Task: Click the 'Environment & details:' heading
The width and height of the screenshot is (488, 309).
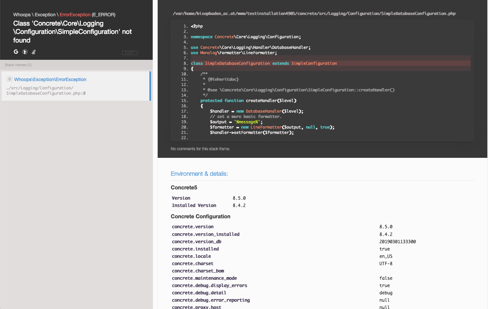Action: pos(199,174)
